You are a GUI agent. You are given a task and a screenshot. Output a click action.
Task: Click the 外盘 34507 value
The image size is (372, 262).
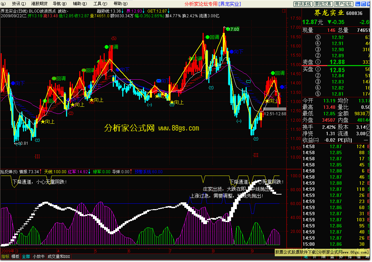point(329,120)
